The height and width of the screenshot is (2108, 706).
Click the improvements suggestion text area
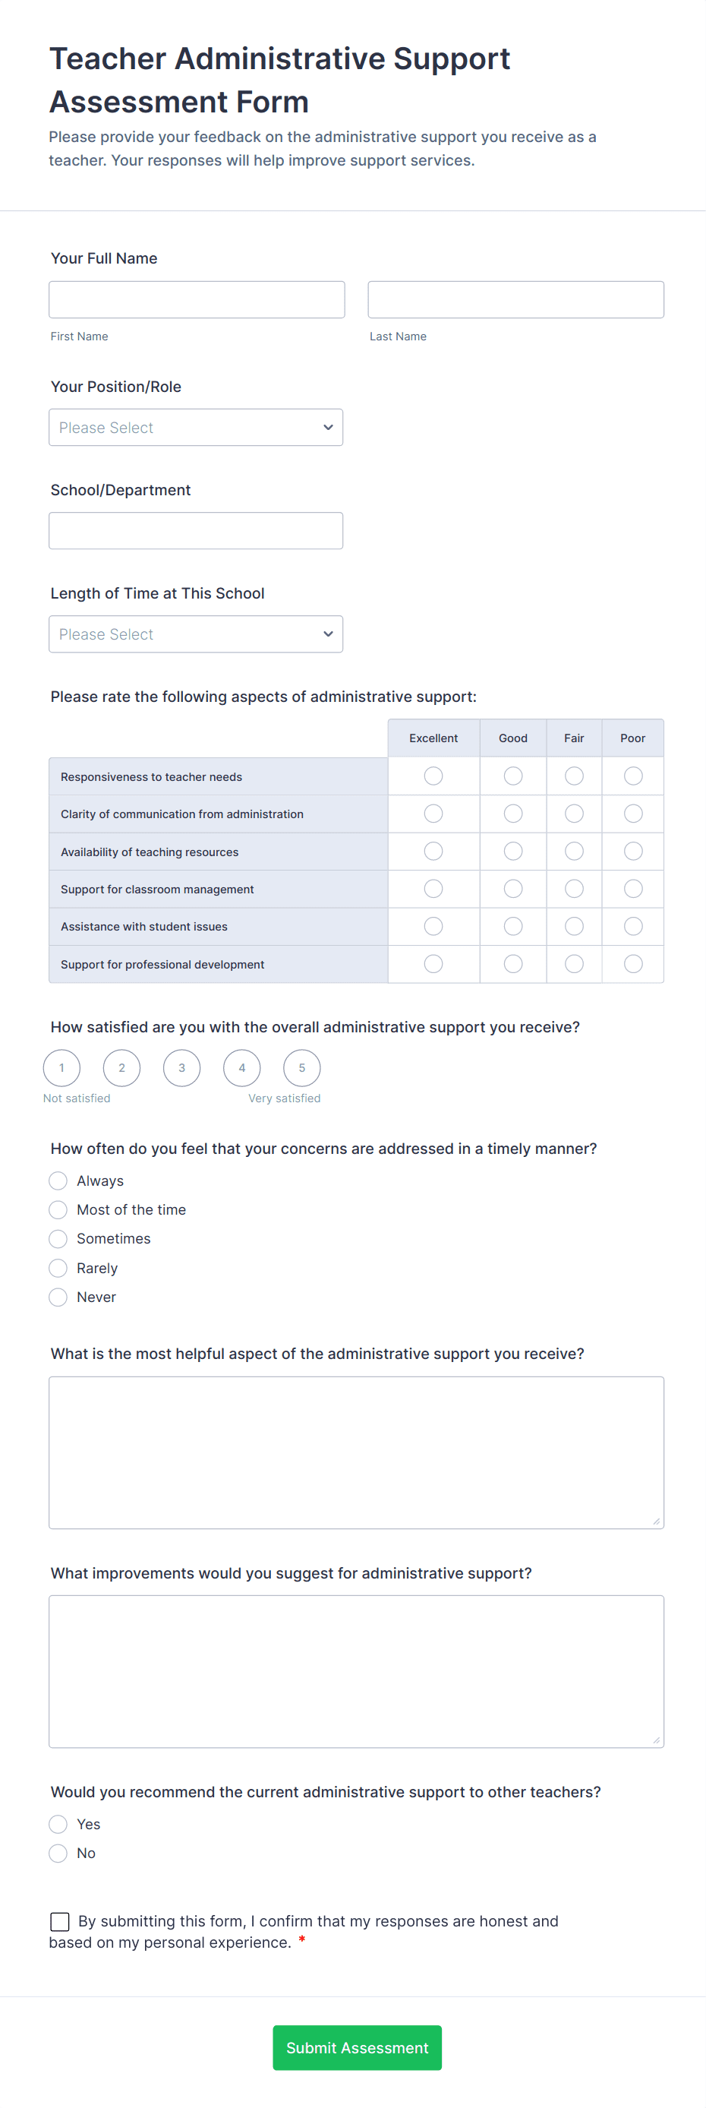(x=356, y=1670)
